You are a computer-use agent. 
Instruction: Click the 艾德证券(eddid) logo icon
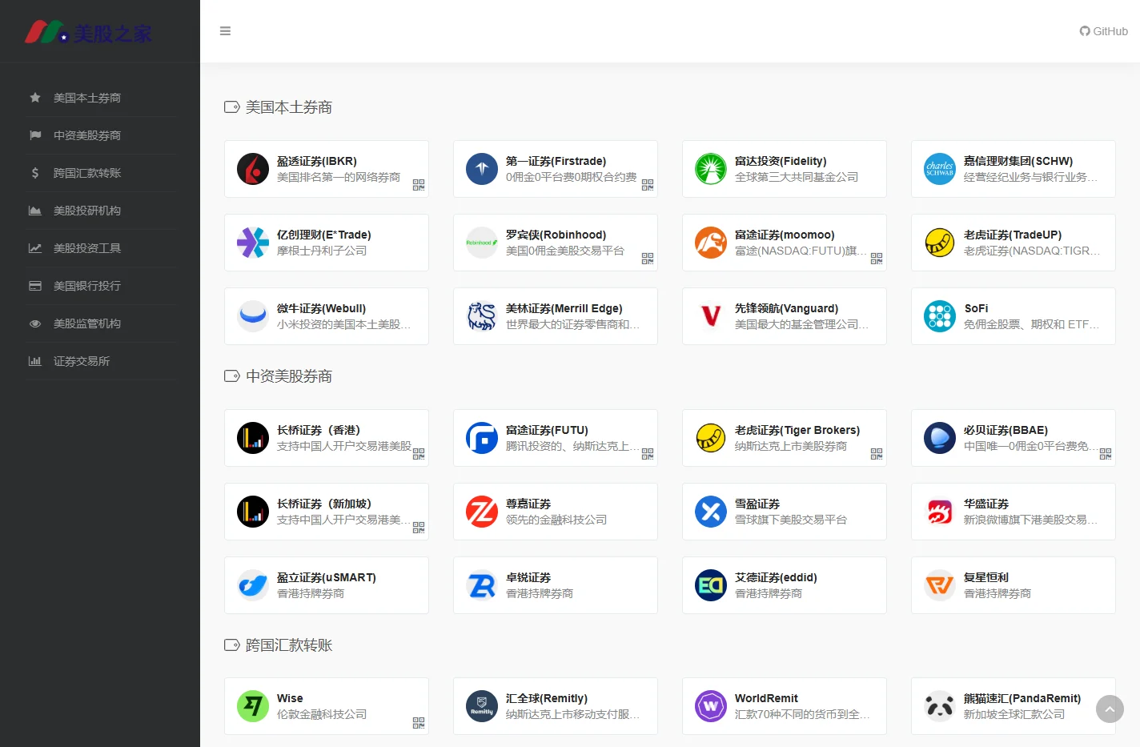[x=711, y=585]
